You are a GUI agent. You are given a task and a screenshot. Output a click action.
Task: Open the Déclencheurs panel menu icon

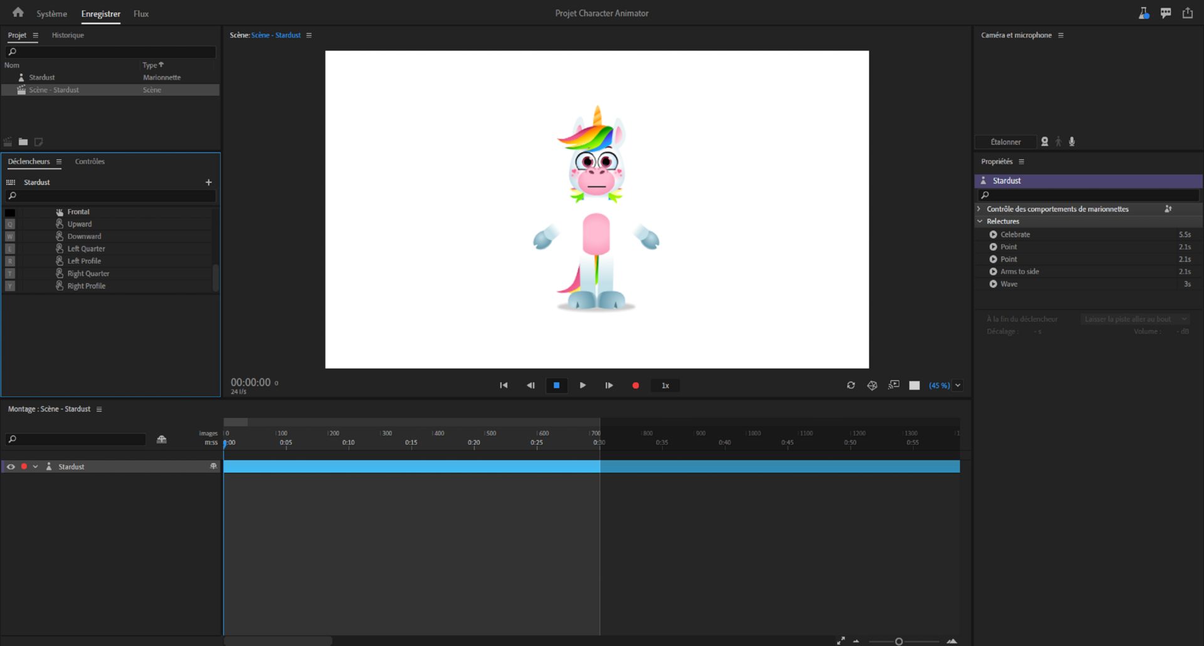[x=59, y=162]
